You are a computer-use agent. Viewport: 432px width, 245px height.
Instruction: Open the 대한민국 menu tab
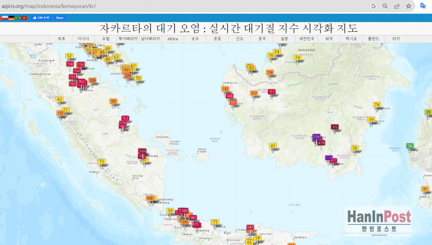(x=307, y=39)
